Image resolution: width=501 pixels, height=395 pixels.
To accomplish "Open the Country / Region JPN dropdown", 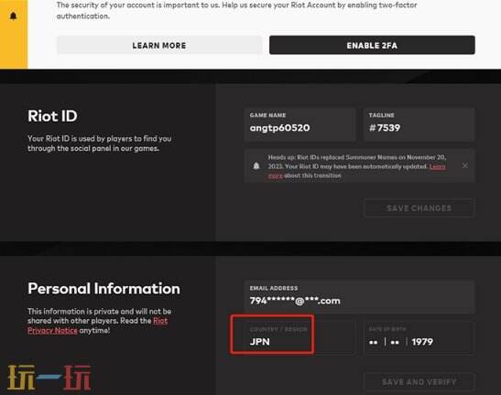I will click(x=300, y=337).
